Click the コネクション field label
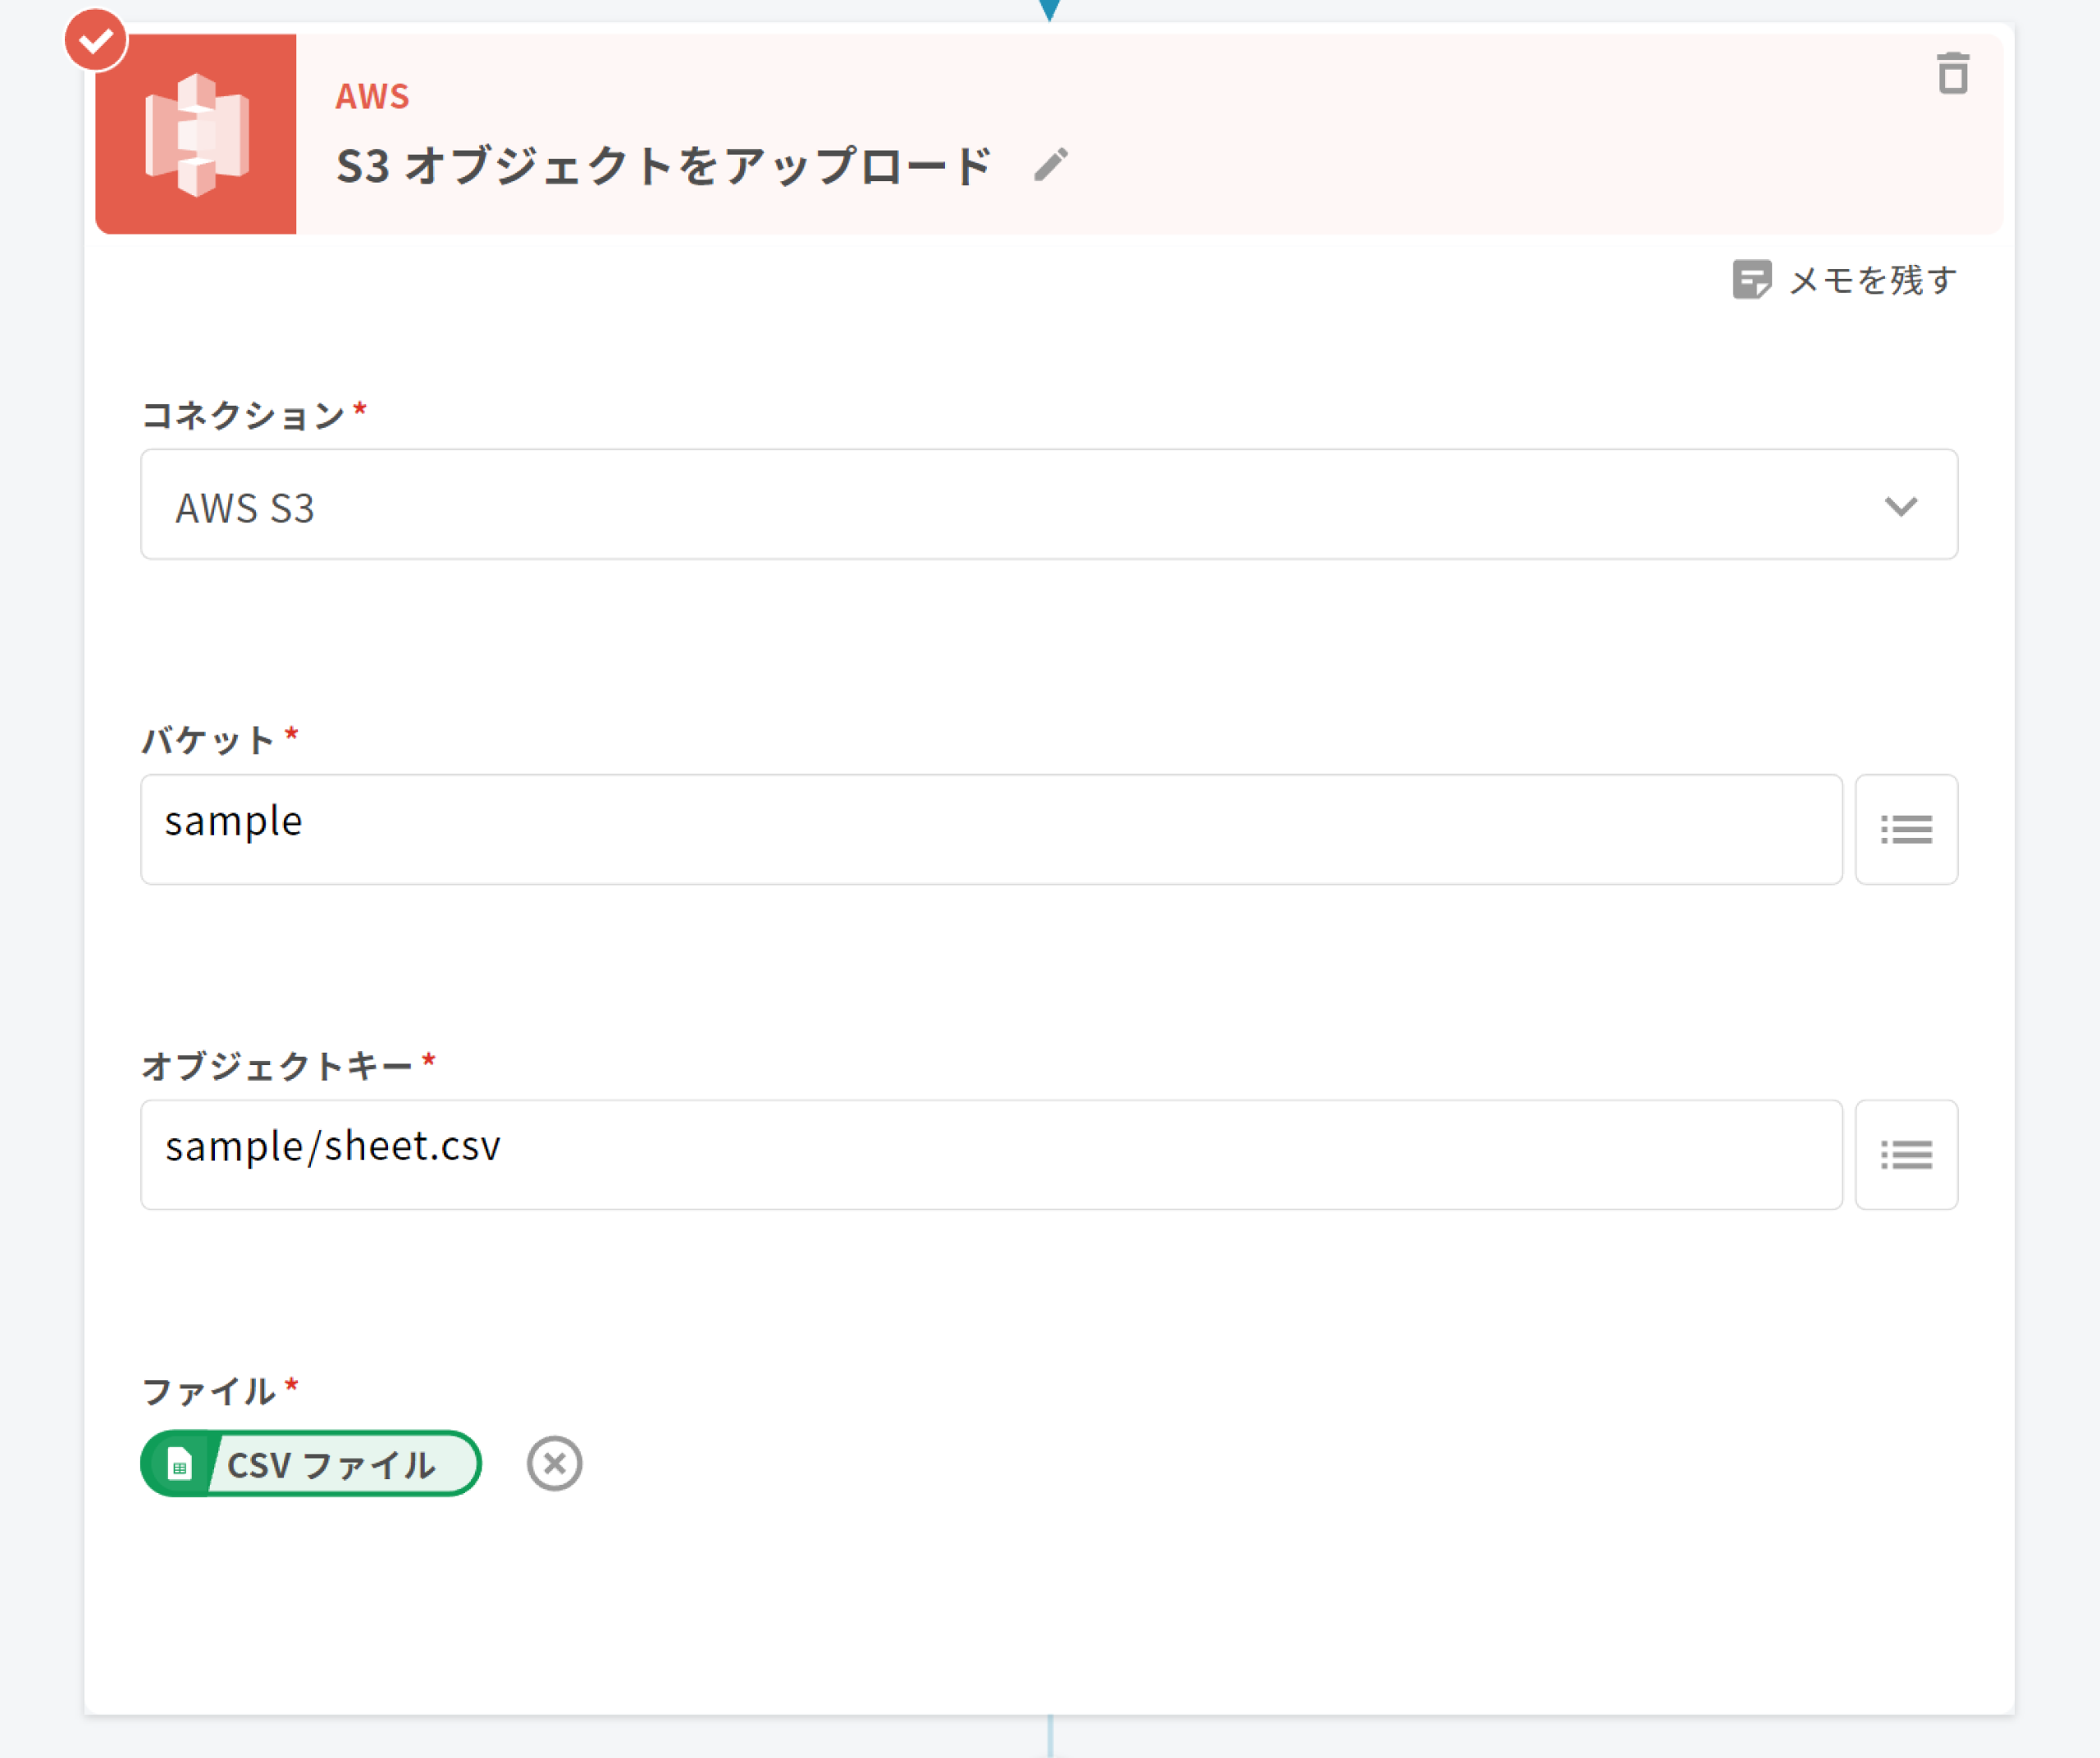Image resolution: width=2100 pixels, height=1758 pixels. pyautogui.click(x=243, y=415)
